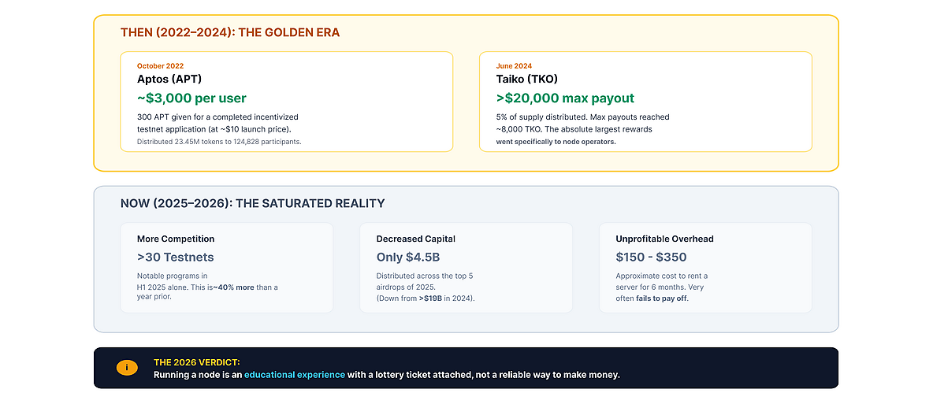
Task: Click the $150 - $350 cost figure
Action: [651, 257]
